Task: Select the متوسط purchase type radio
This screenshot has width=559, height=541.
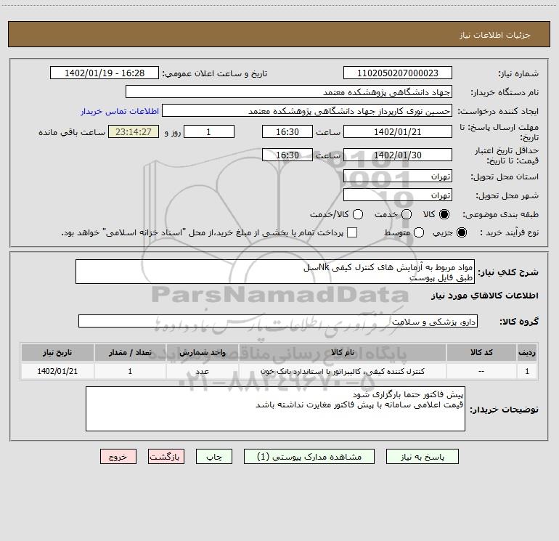Action: point(419,232)
